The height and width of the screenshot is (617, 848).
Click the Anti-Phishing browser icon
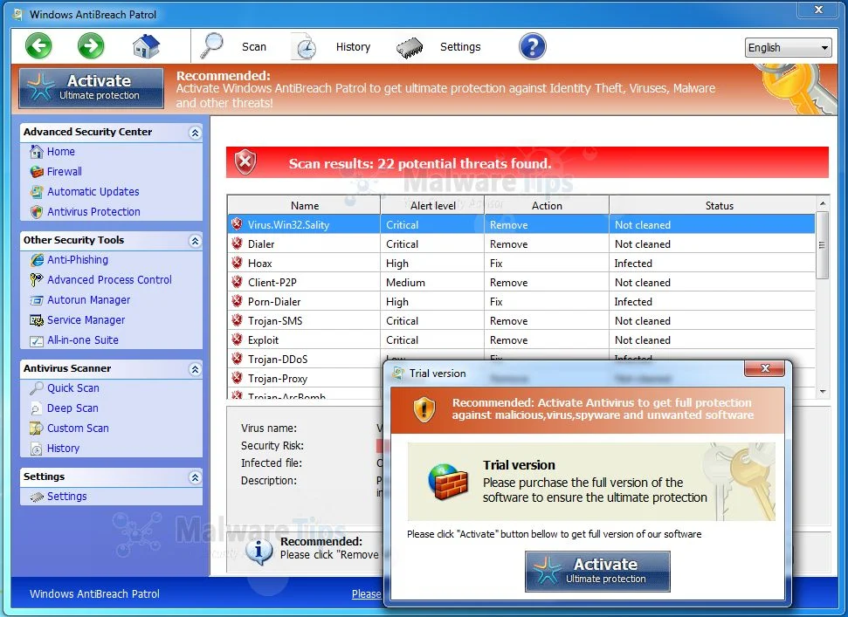(x=36, y=260)
